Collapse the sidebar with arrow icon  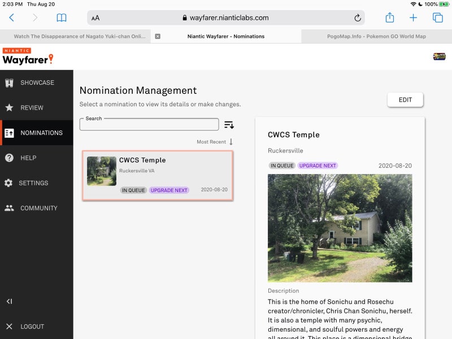point(9,301)
